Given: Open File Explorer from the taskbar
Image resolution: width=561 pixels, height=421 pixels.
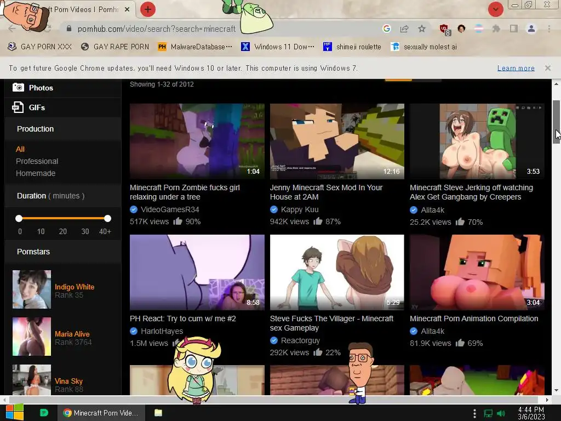Looking at the screenshot, I should [158, 413].
